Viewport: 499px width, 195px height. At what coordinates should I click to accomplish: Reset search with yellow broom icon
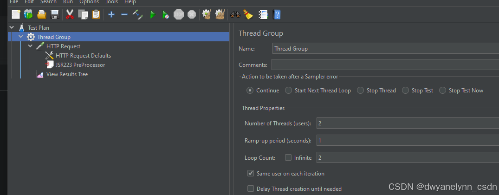click(x=248, y=14)
